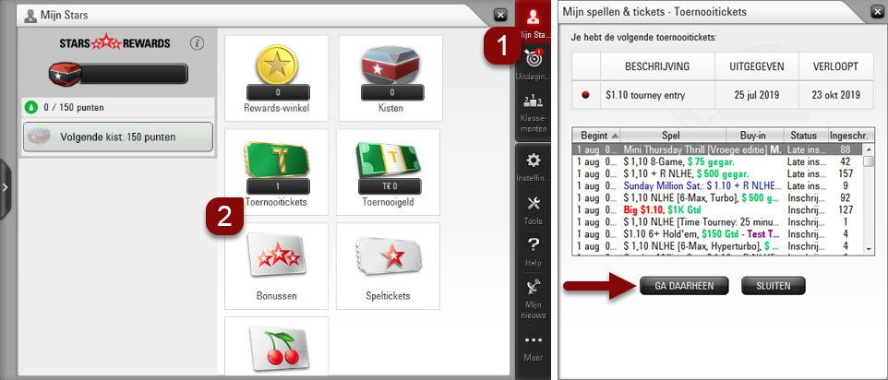The width and height of the screenshot is (888, 380).
Task: Open the Toernooigeld money tile
Action: [x=389, y=172]
